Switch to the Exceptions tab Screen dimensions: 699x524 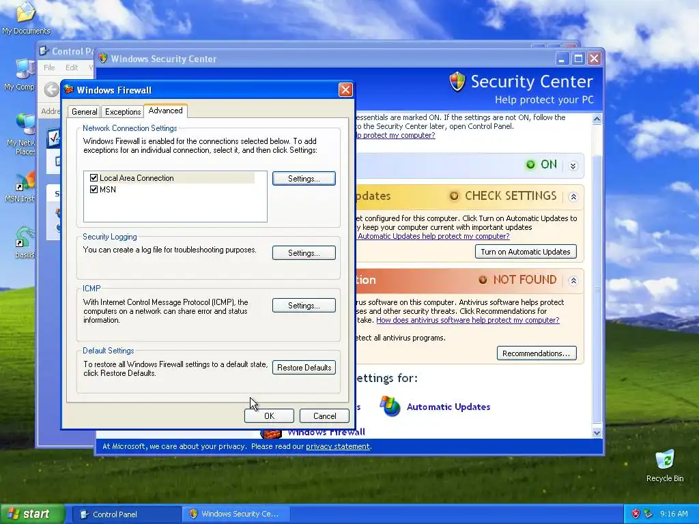tap(123, 111)
